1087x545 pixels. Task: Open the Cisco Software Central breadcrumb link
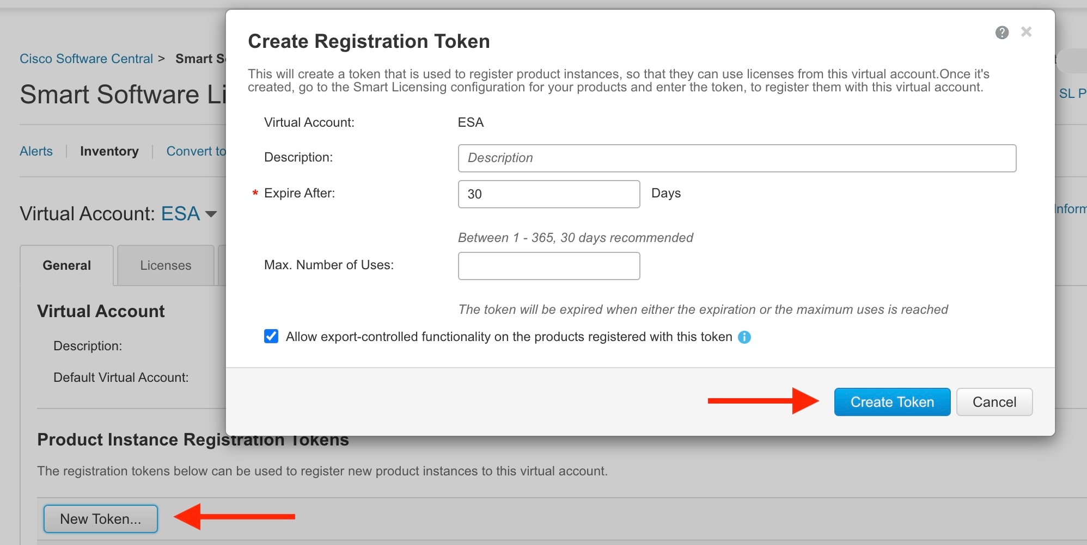86,59
